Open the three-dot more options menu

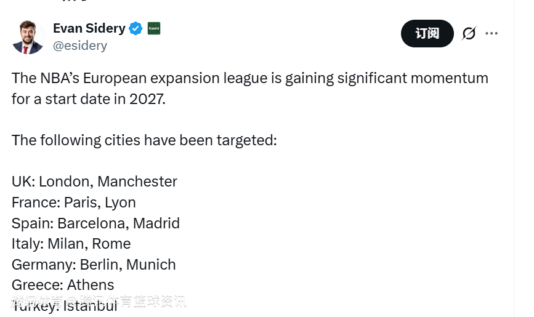pos(492,33)
